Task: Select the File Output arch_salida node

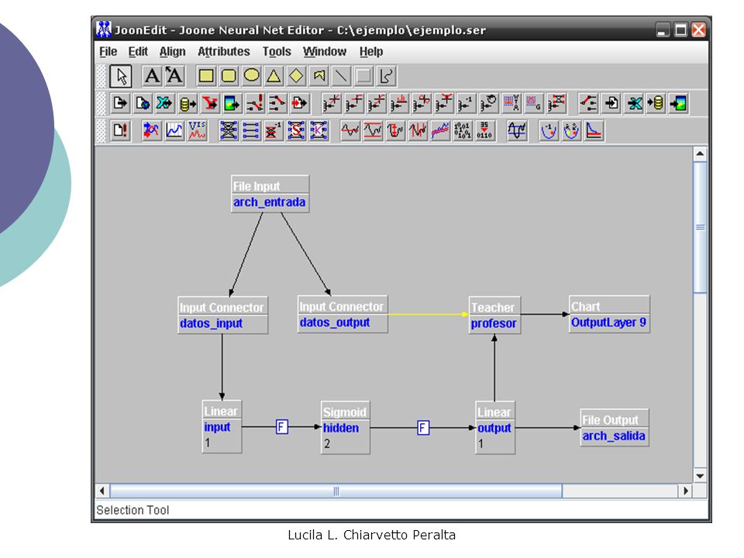Action: click(615, 428)
